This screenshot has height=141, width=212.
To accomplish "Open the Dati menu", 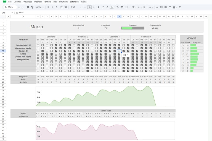I will pyautogui.click(x=55, y=2).
